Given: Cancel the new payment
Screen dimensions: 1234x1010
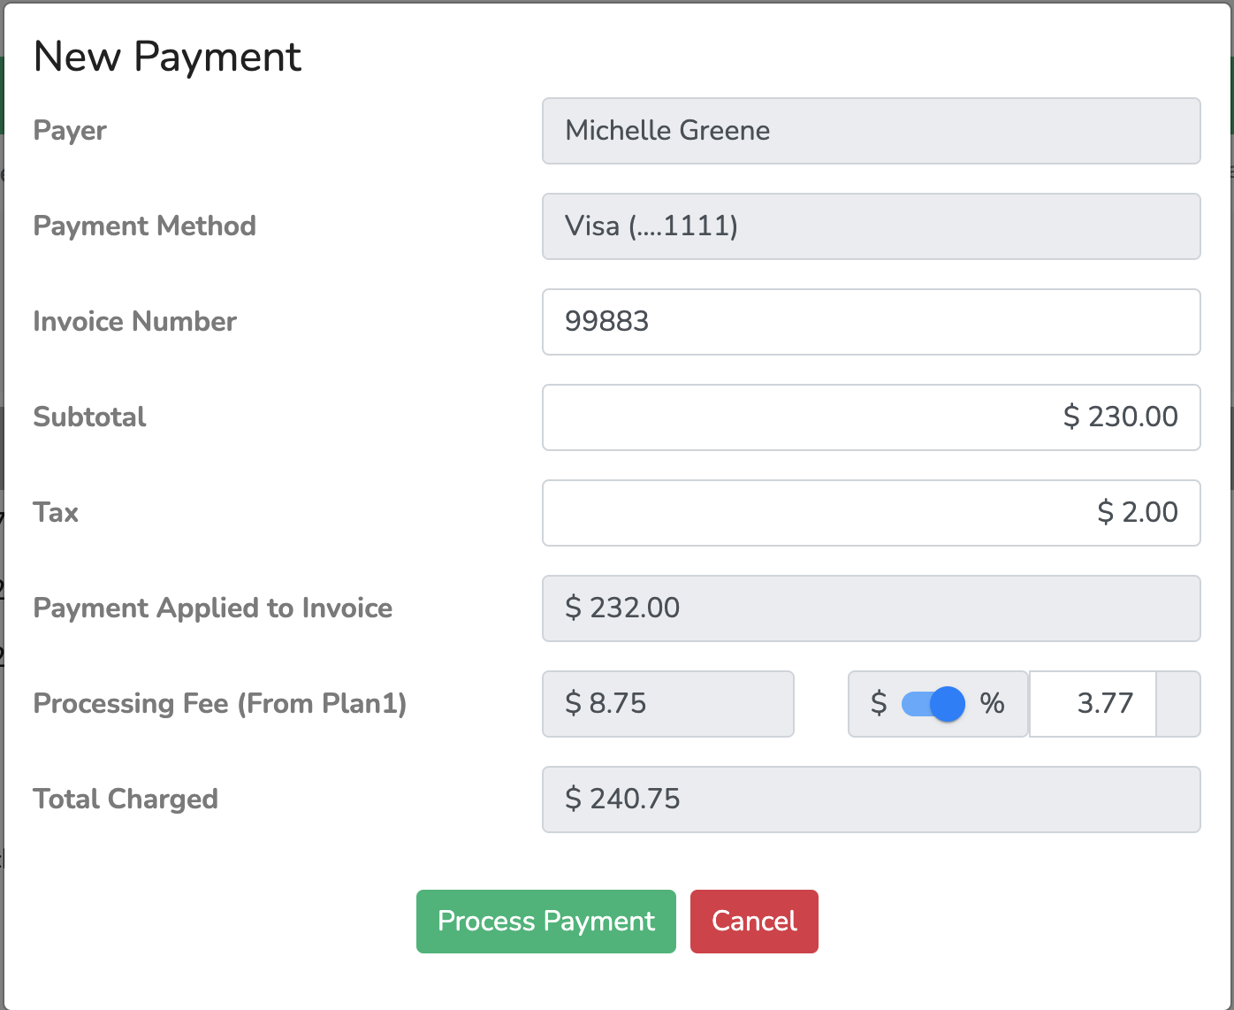Looking at the screenshot, I should point(753,921).
